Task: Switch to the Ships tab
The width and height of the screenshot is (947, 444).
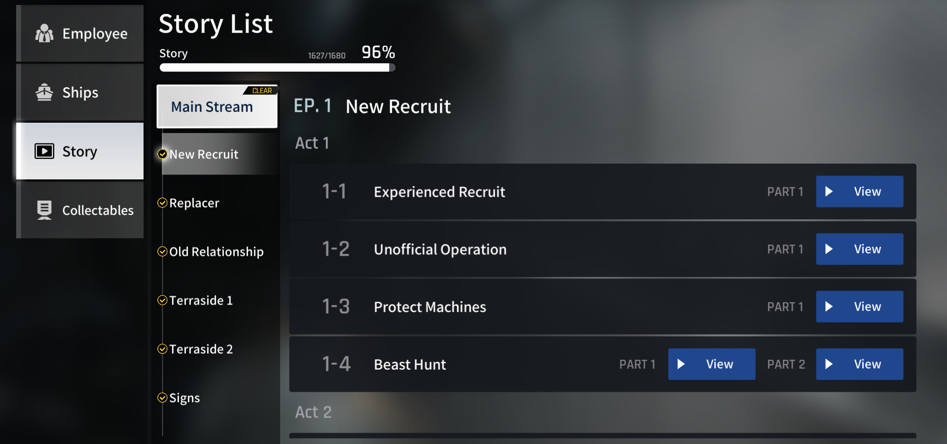Action: tap(80, 92)
